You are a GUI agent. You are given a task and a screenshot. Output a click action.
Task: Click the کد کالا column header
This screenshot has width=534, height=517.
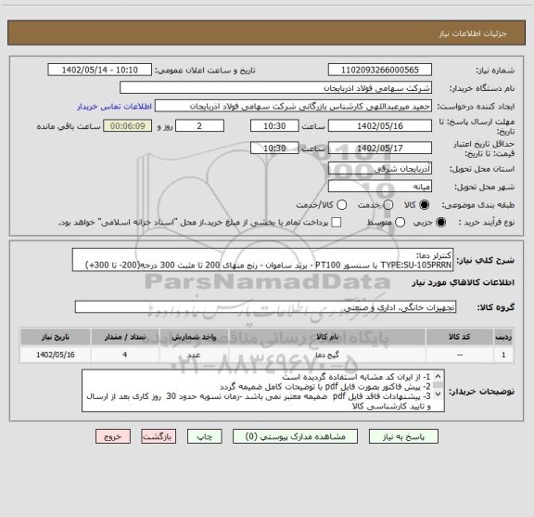tap(460, 337)
